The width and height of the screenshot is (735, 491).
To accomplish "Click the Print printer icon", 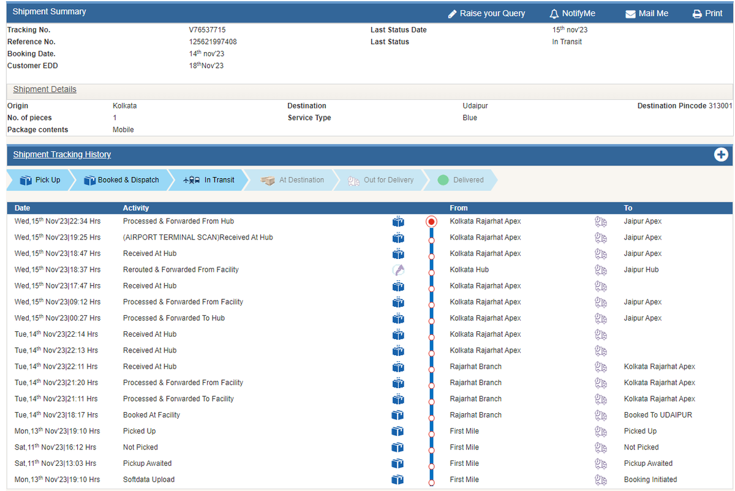I will [x=697, y=14].
